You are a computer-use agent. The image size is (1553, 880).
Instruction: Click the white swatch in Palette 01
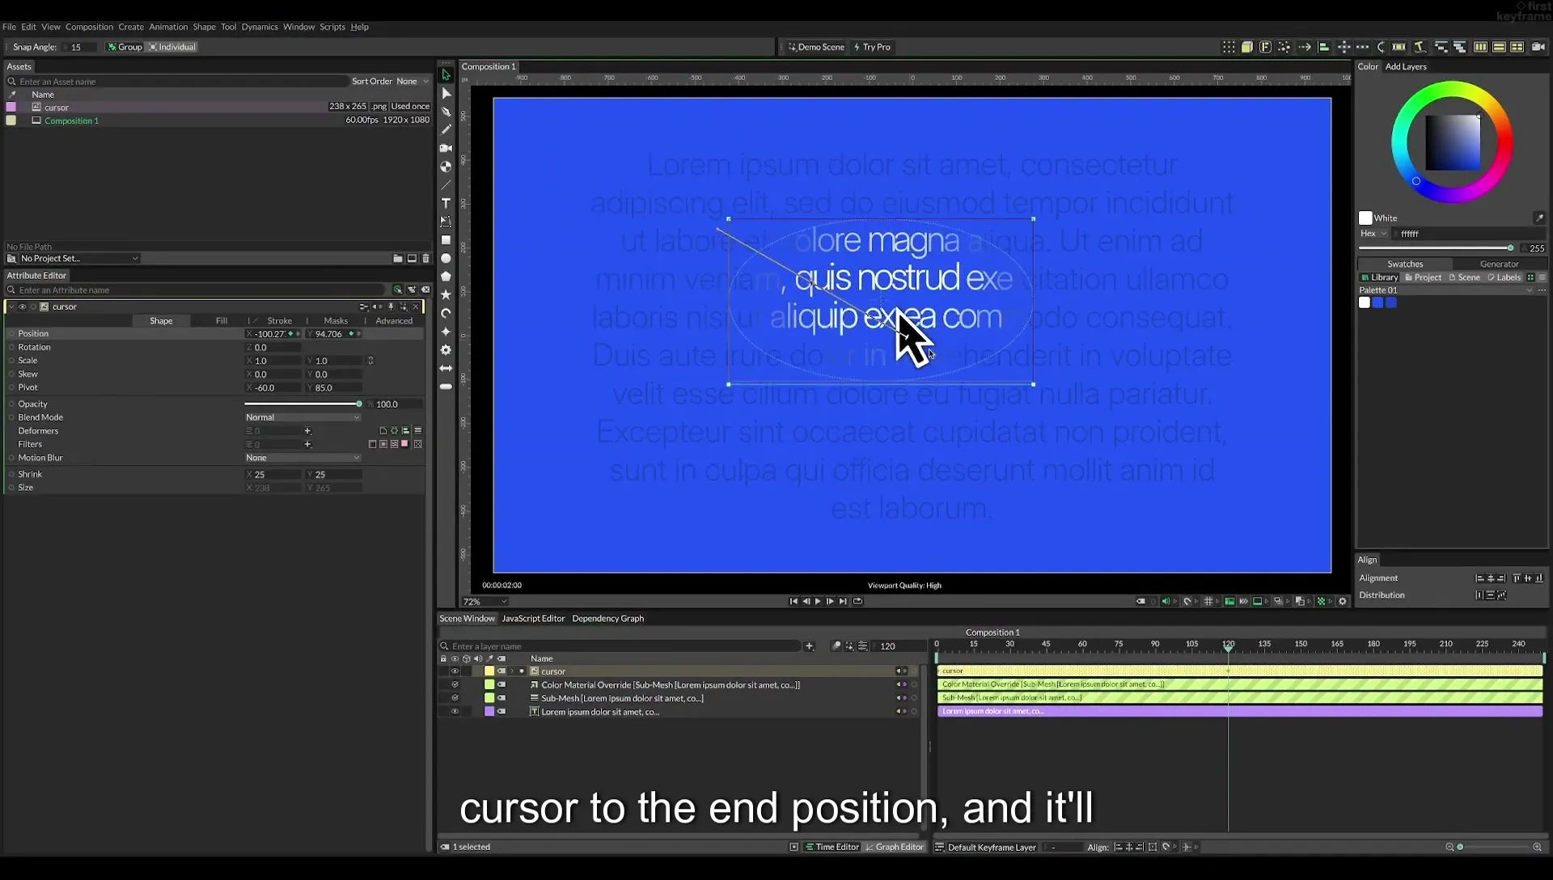point(1365,303)
